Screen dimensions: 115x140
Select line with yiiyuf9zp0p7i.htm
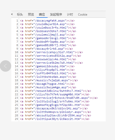pos(47,70)
